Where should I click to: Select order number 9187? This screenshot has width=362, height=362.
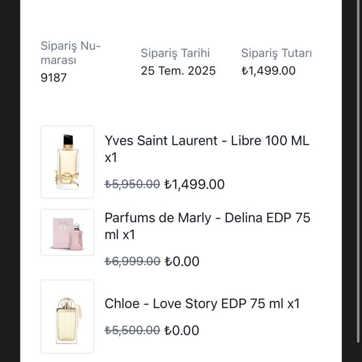pos(54,78)
